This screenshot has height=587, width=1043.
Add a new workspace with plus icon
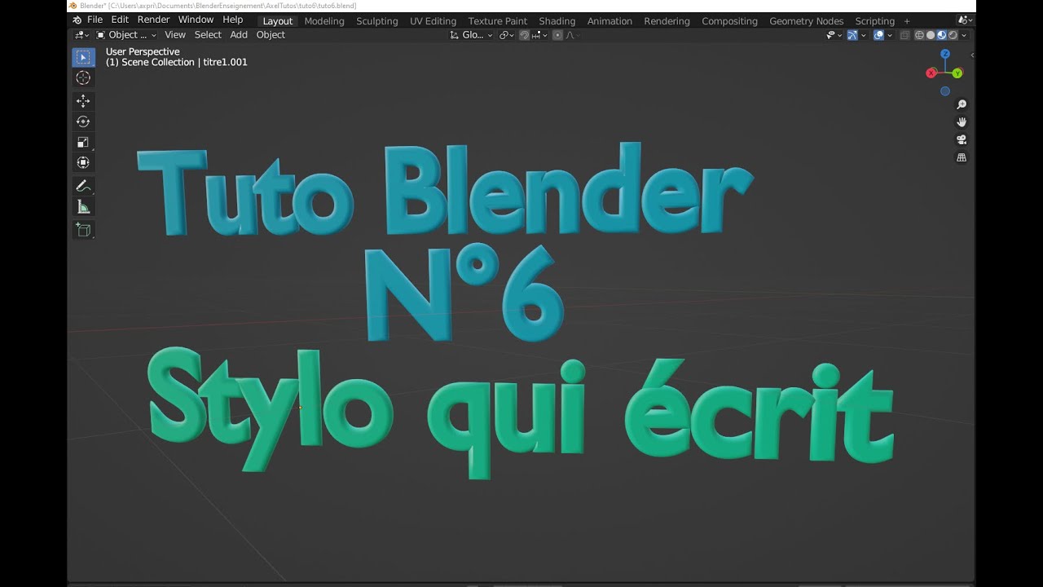(907, 21)
